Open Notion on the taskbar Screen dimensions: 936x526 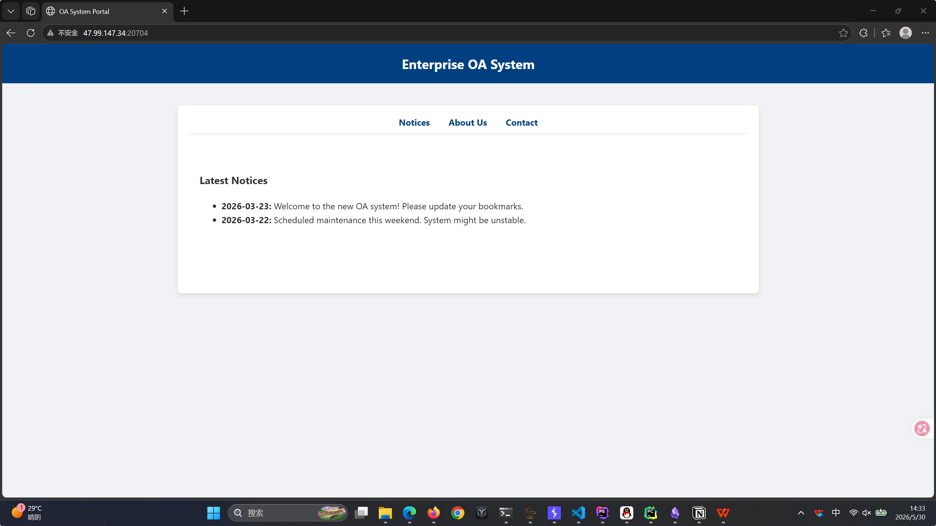point(699,513)
